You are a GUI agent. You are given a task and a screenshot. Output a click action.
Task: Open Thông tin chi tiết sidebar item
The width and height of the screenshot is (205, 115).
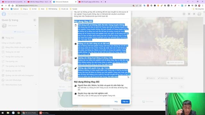12,52
